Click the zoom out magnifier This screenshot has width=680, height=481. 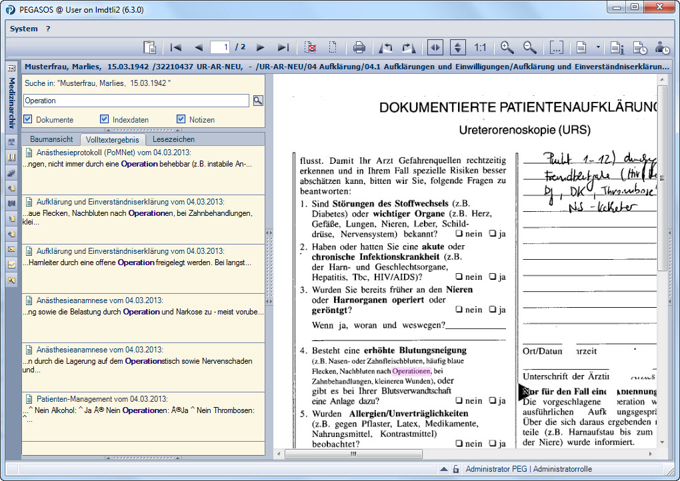(x=529, y=47)
